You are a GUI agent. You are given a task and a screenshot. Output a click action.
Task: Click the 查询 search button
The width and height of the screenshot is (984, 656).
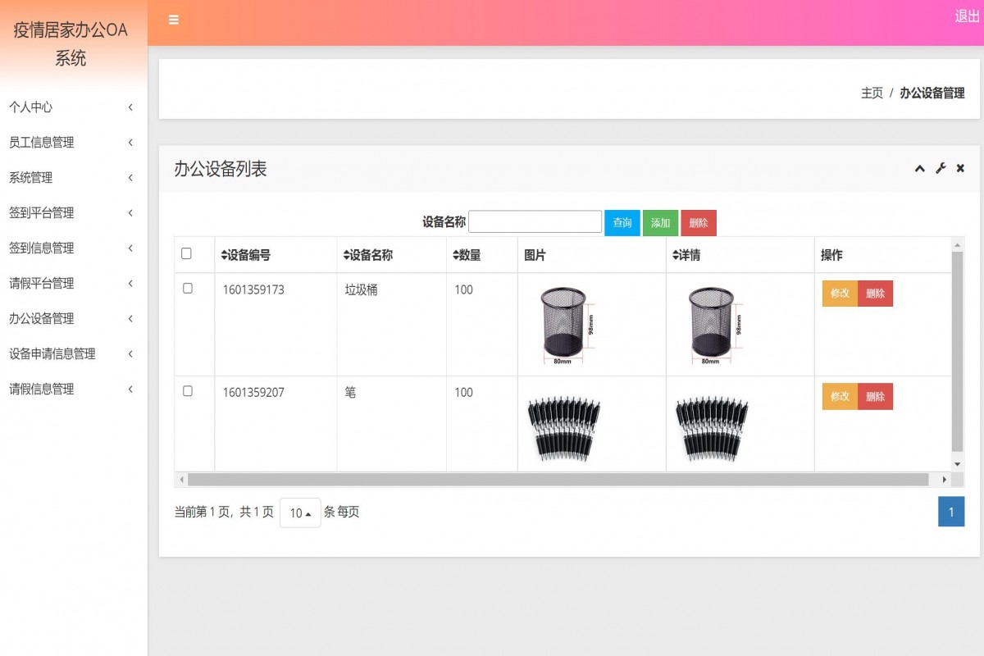pos(622,221)
